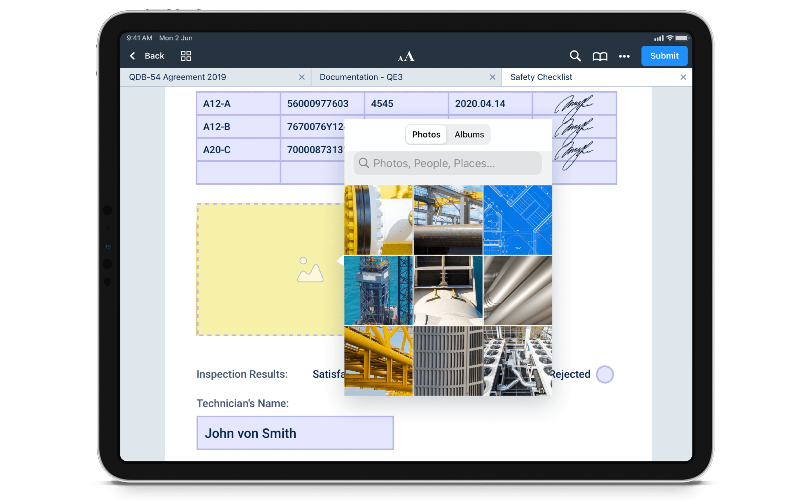Viewport: 812px width, 501px height.
Task: Click the Photos, People, Places search field
Action: click(x=447, y=163)
